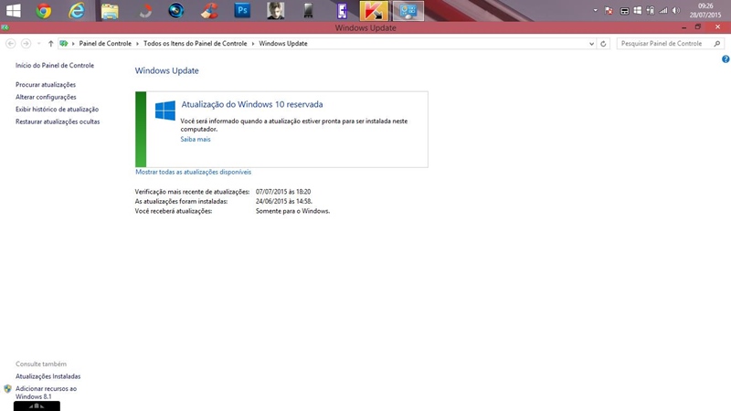Open Internet Explorer from the taskbar
731x411 pixels.
pyautogui.click(x=77, y=11)
